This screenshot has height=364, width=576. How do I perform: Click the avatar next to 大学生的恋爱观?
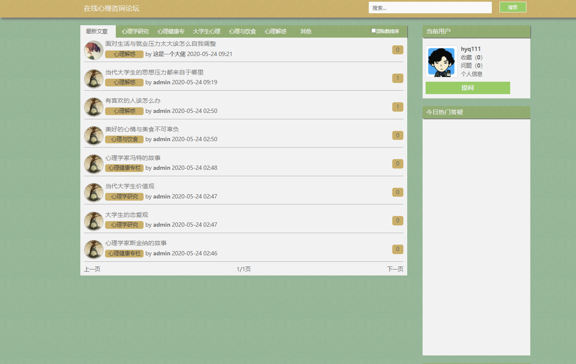tap(93, 221)
